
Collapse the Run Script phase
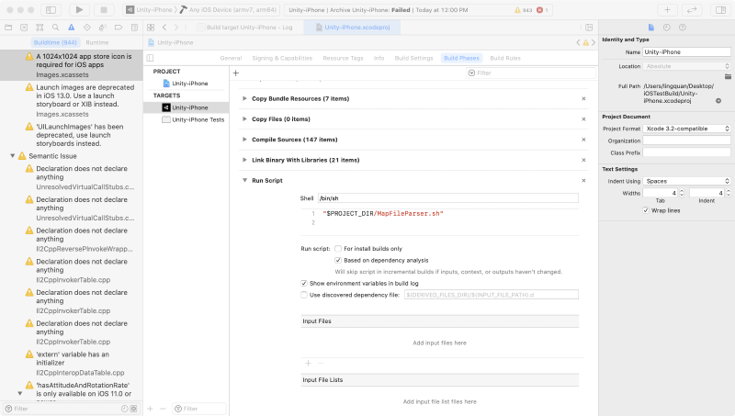coord(244,180)
